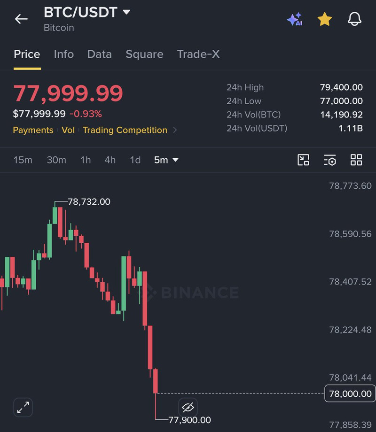Select the 1d timeframe
Screen dimensions: 376x432
[x=135, y=160]
